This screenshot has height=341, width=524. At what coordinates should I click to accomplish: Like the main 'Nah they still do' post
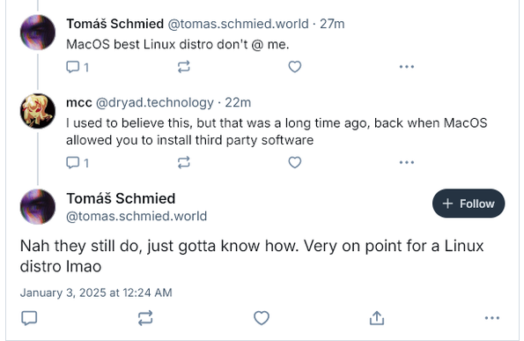tap(262, 318)
